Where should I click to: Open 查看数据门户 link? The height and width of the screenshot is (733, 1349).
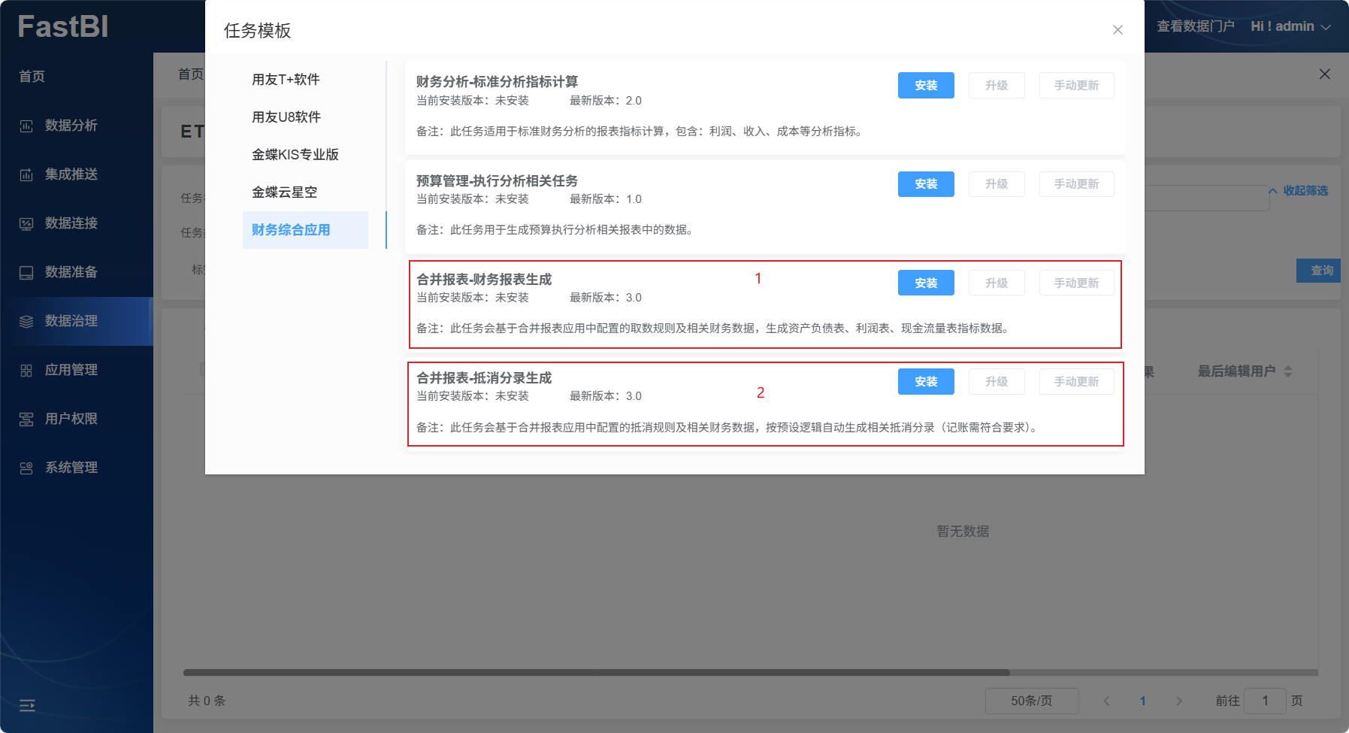click(1195, 26)
